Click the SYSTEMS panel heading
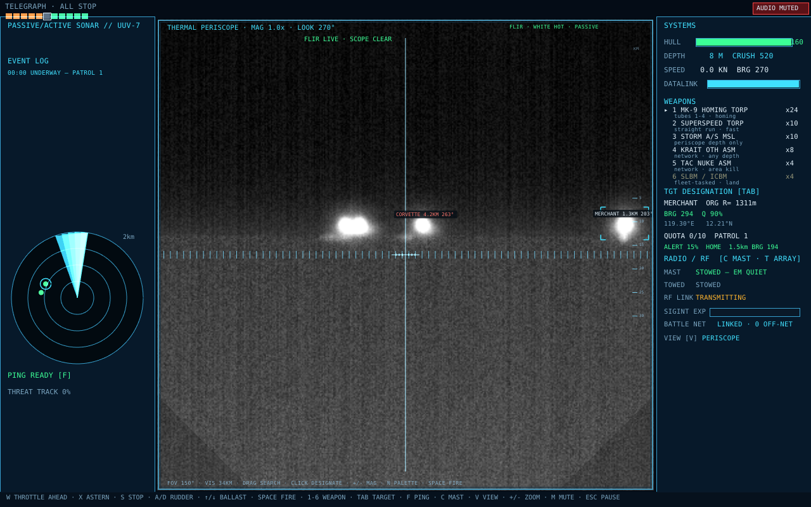Viewport: 811px width, 507px height. click(680, 25)
